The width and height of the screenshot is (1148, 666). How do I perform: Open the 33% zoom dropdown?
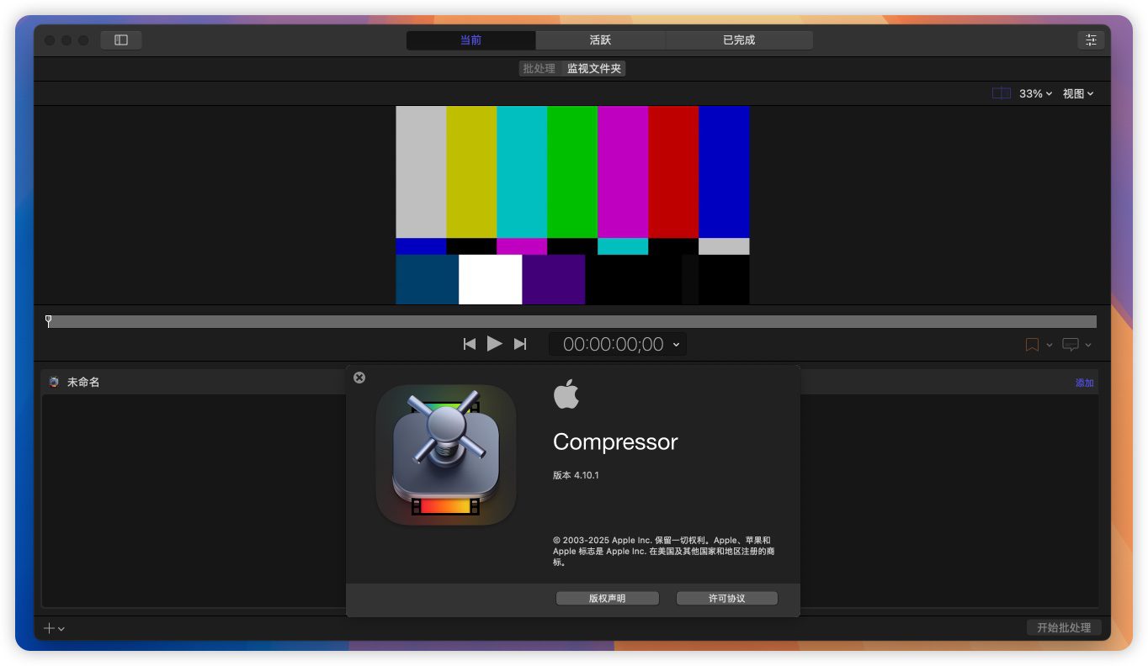[1036, 93]
